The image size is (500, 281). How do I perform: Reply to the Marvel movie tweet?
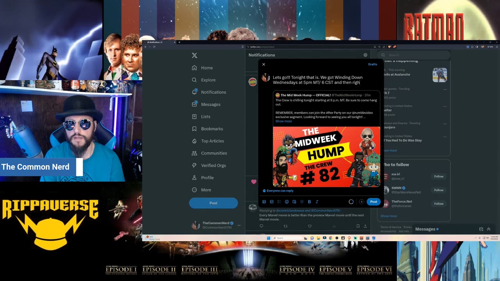click(261, 226)
